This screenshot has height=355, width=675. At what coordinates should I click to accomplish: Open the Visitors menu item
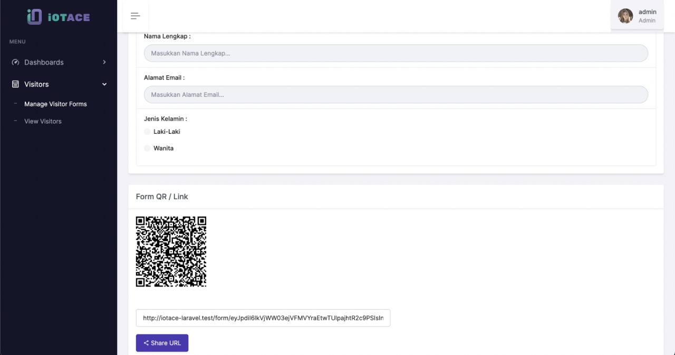coord(59,84)
